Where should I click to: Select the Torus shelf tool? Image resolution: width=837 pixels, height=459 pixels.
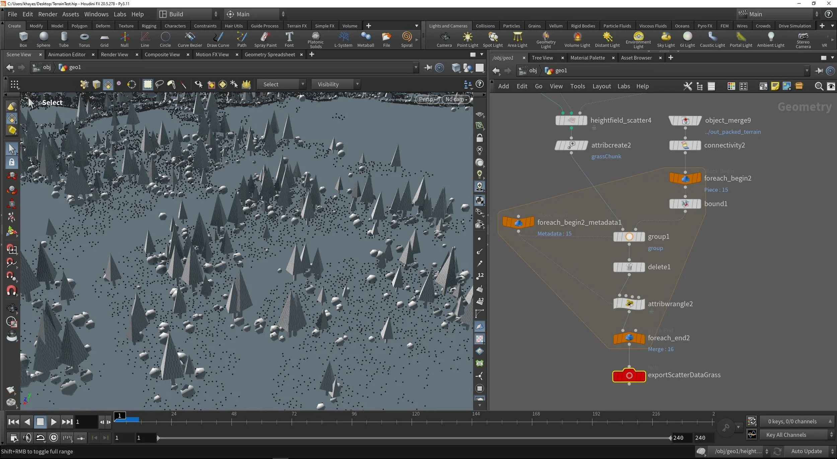84,39
